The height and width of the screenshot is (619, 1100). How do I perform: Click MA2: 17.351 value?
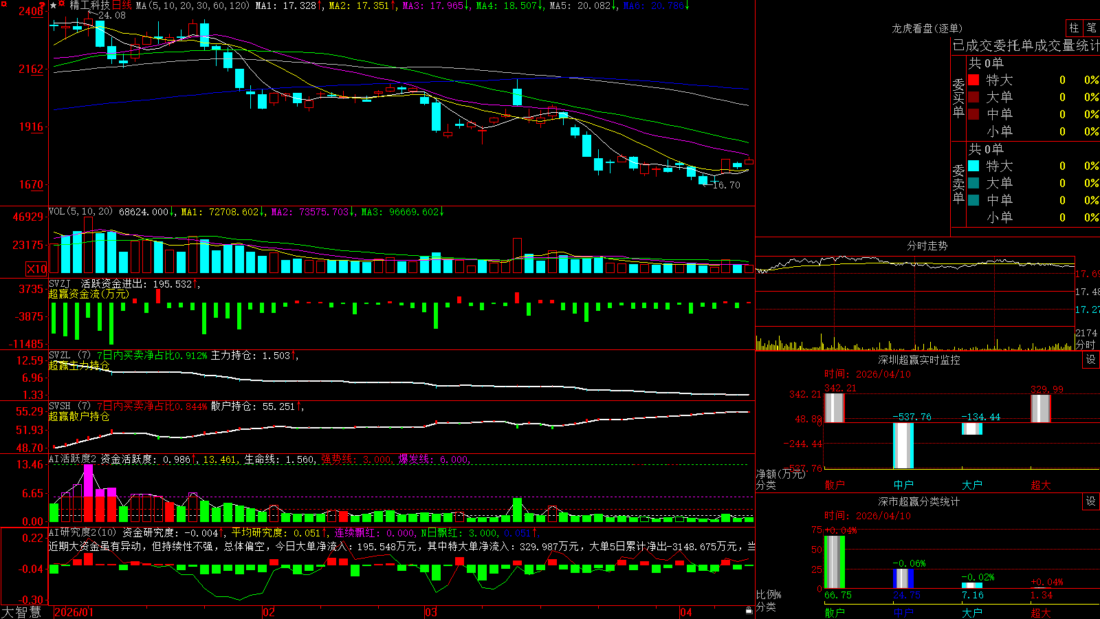[362, 6]
